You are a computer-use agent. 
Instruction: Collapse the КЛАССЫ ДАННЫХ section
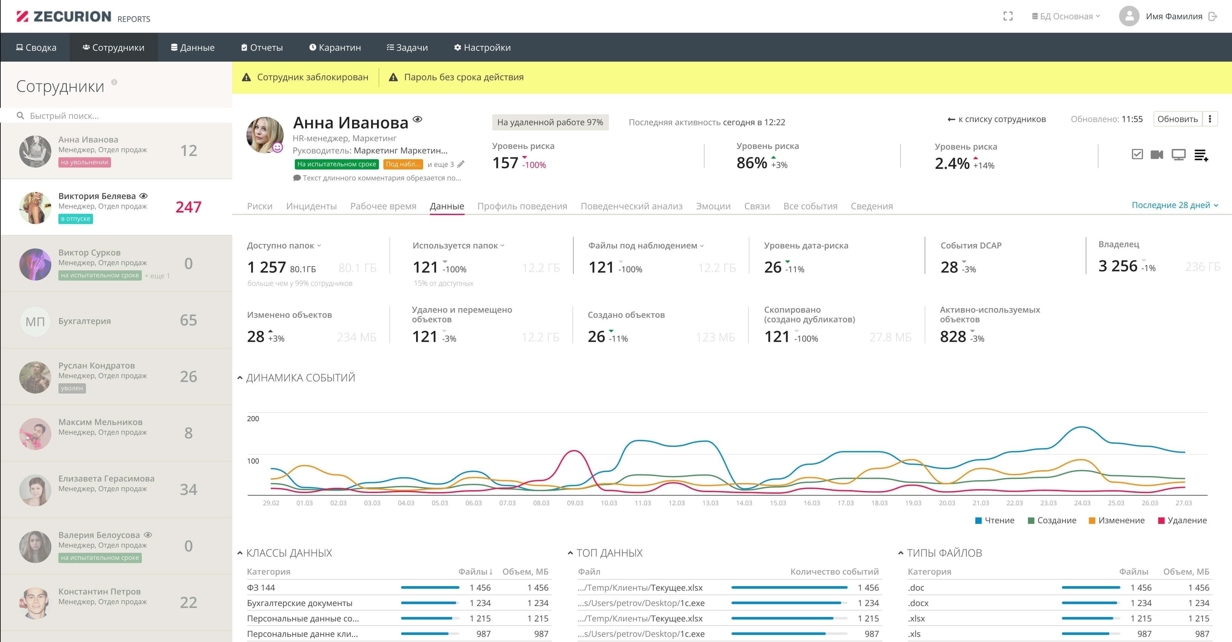240,553
